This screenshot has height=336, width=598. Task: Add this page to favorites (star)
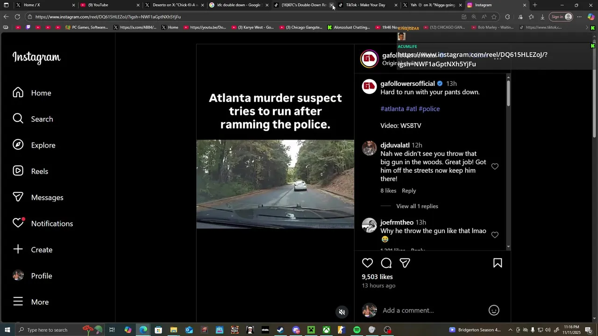point(494,17)
